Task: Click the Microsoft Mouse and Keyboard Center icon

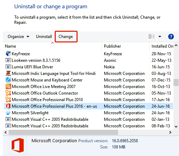Action: [x=8, y=80]
